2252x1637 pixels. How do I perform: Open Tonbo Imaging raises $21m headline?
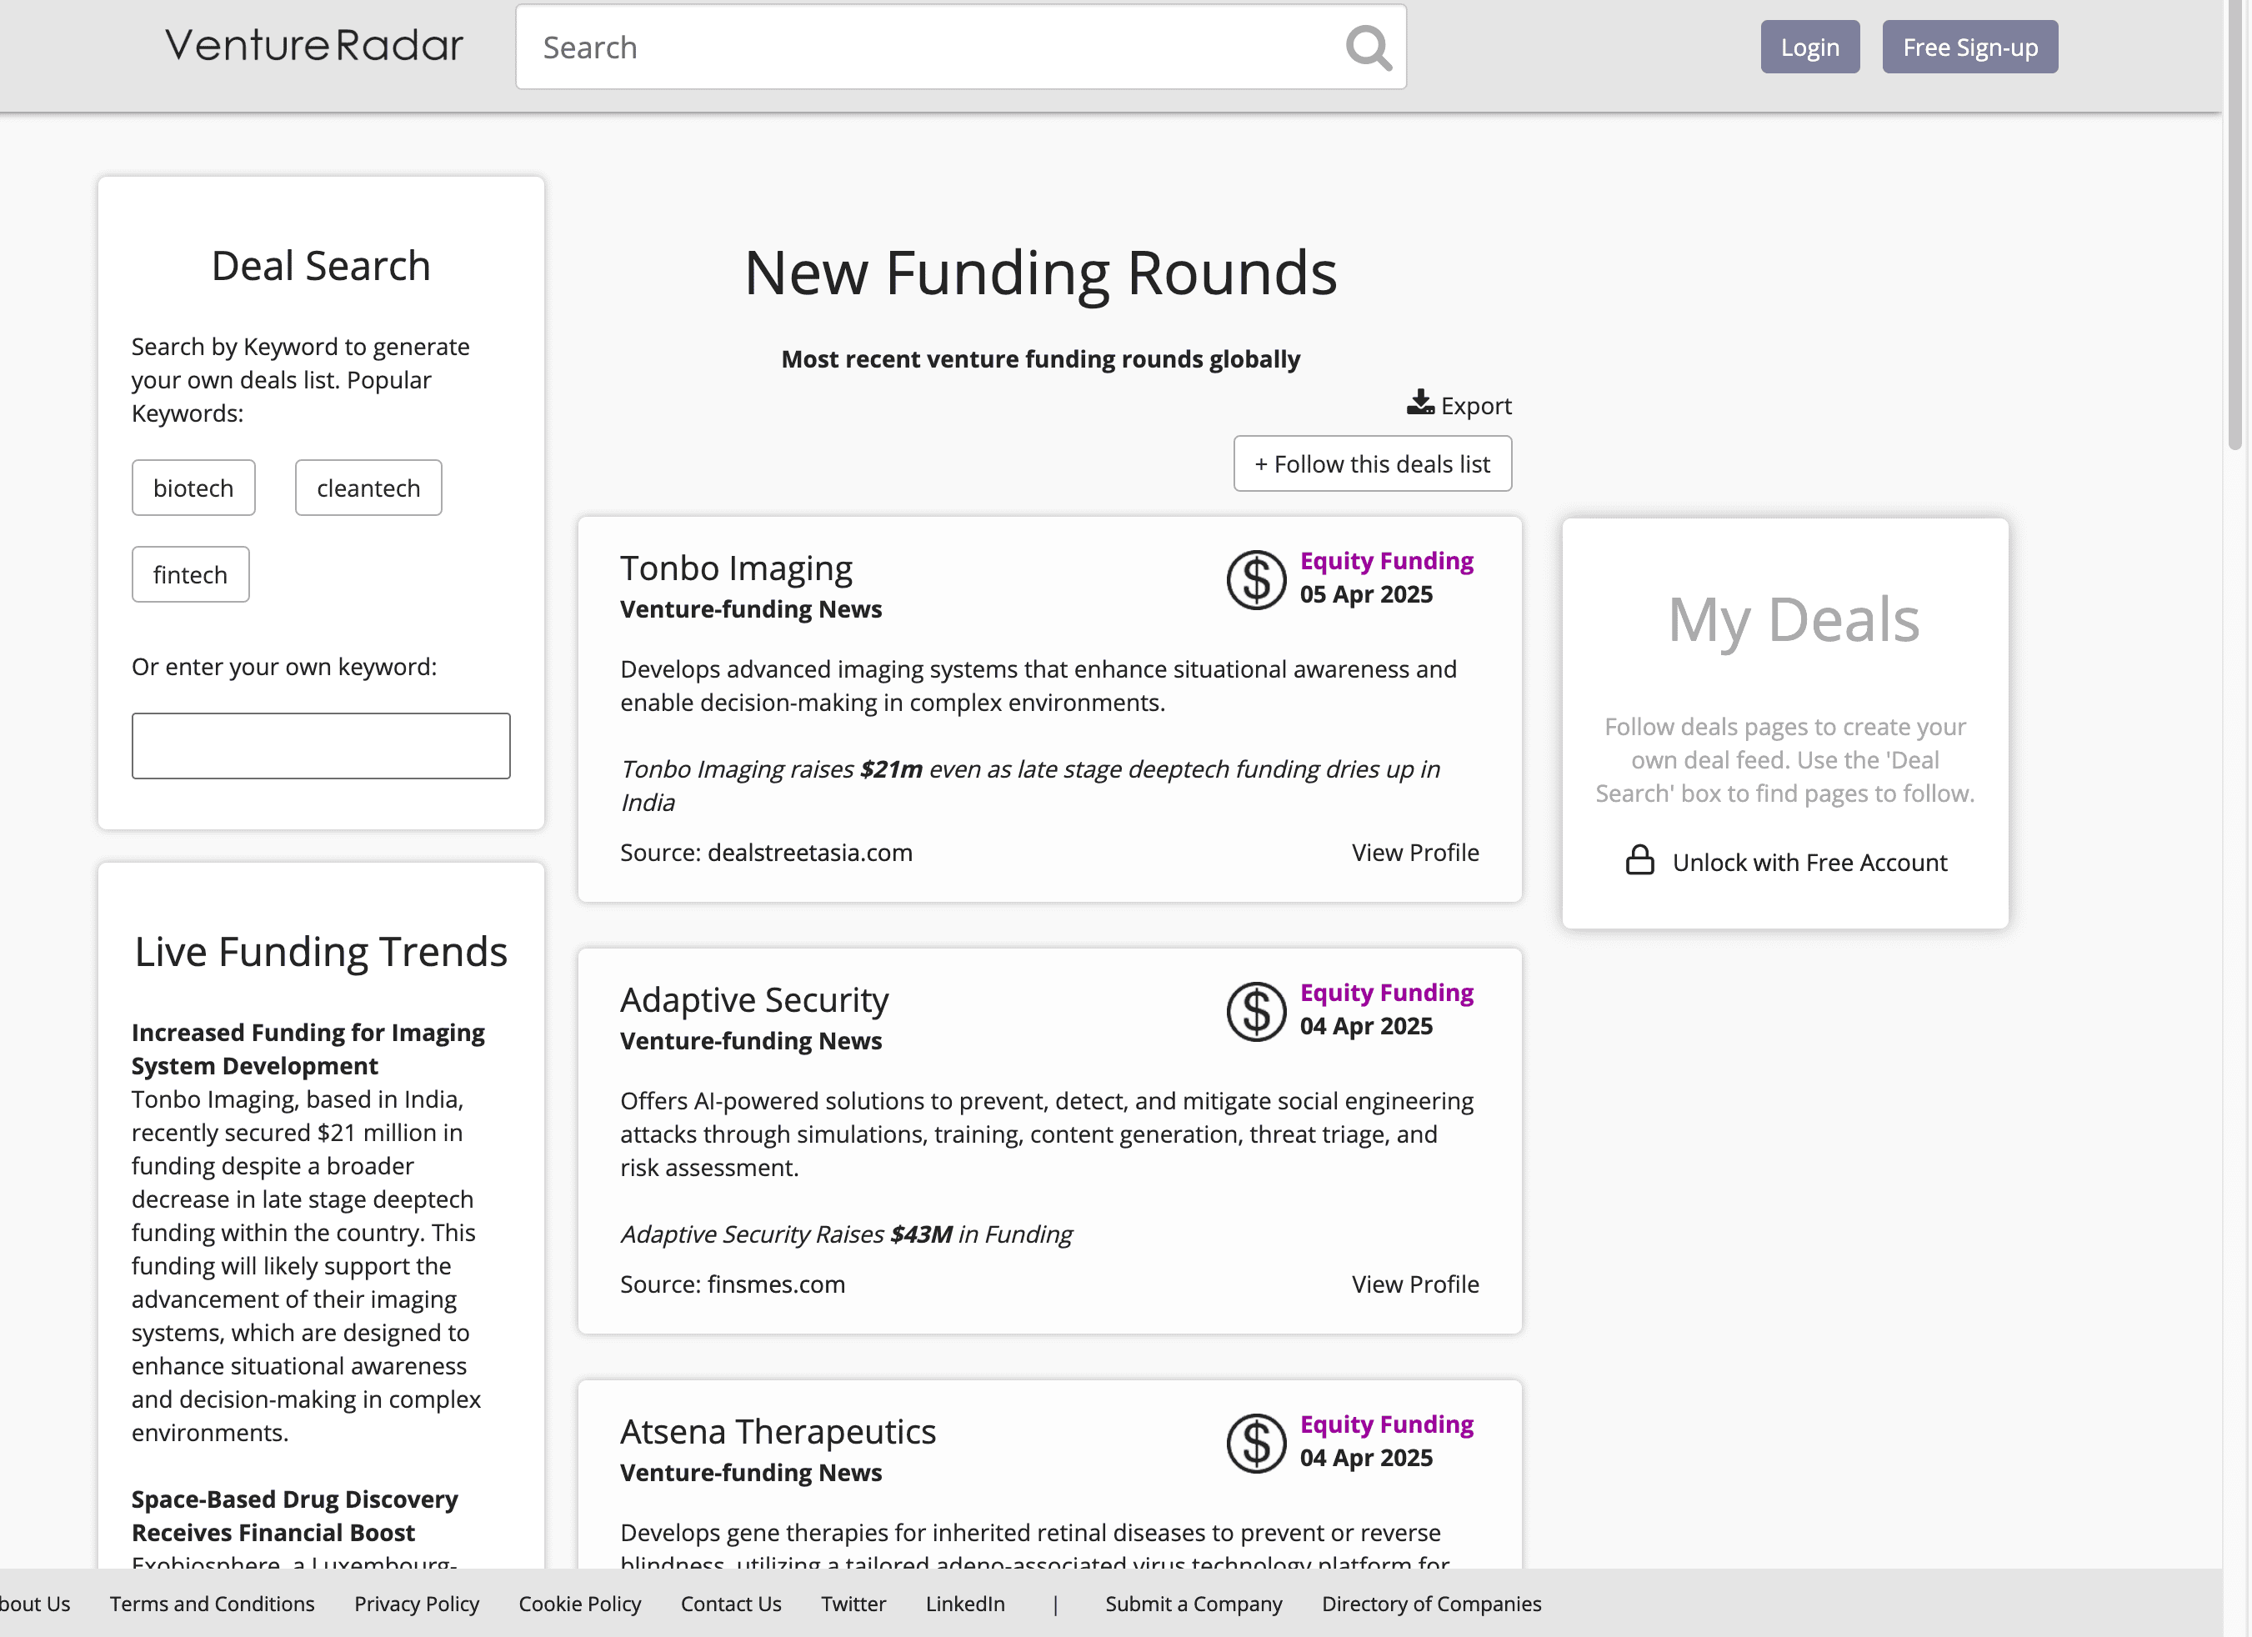(1029, 785)
